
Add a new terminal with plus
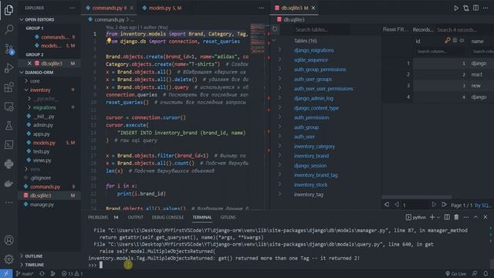click(x=432, y=217)
